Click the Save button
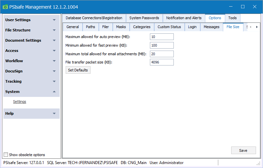The height and width of the screenshot is (168, 263). click(x=243, y=150)
